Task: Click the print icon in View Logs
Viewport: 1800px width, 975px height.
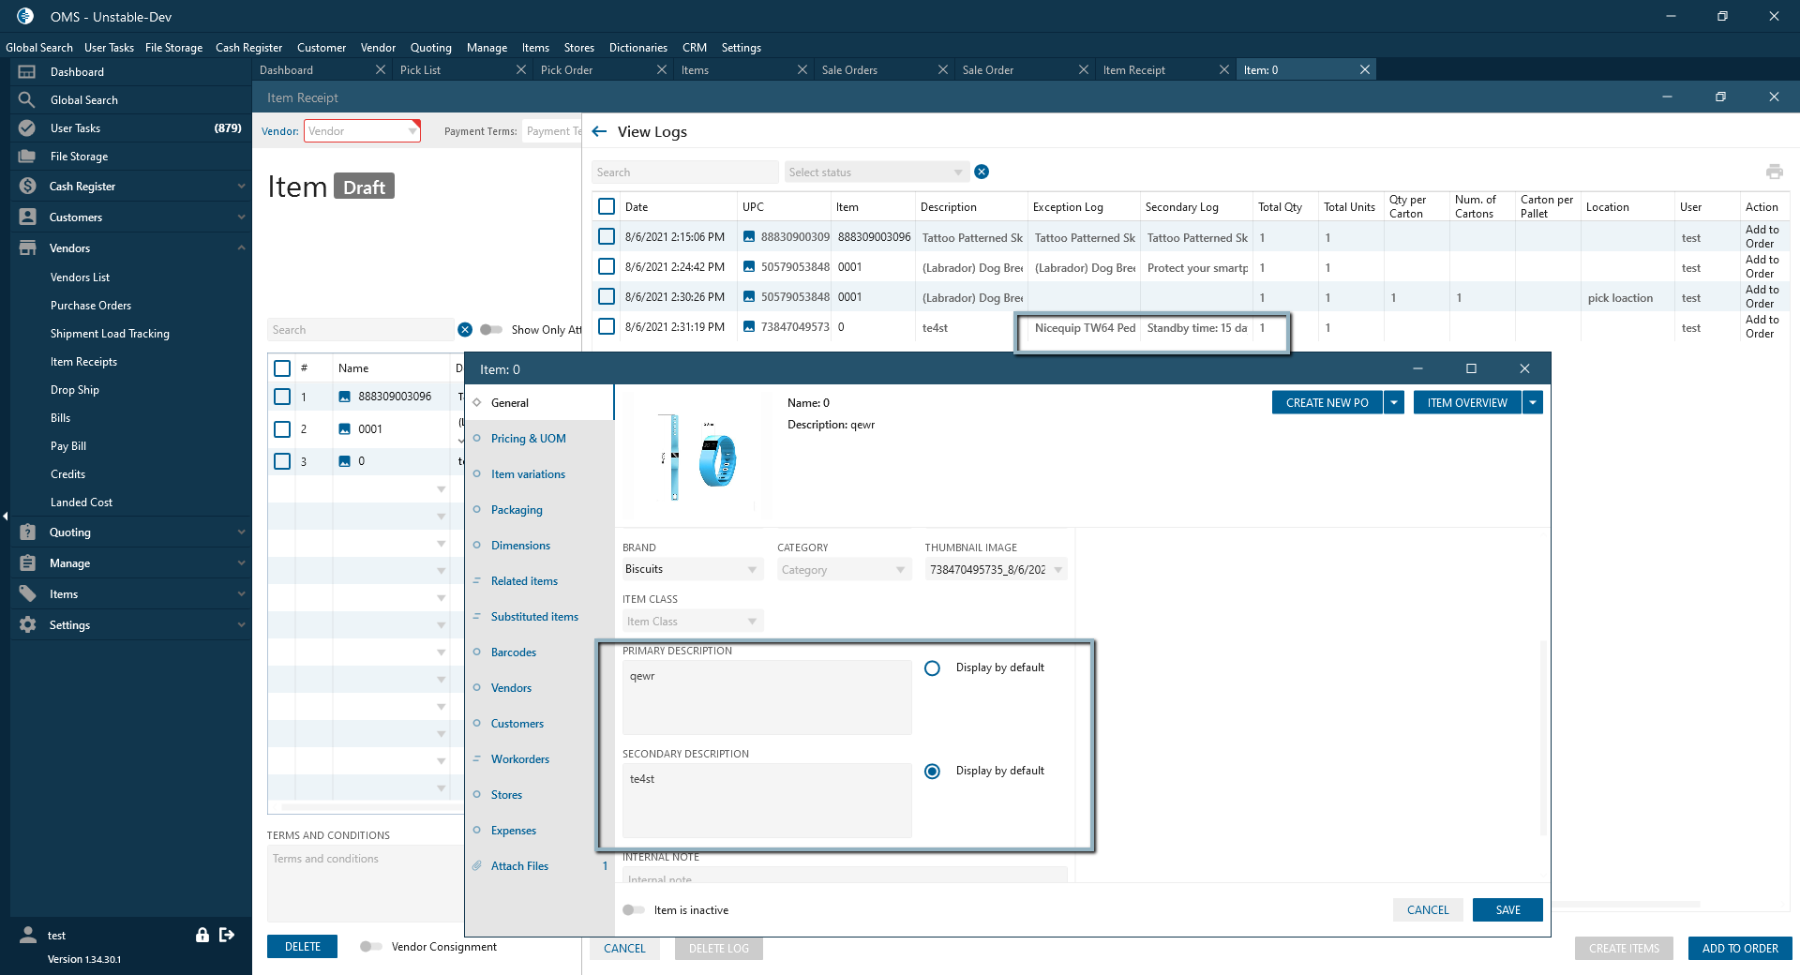Action: [1775, 172]
